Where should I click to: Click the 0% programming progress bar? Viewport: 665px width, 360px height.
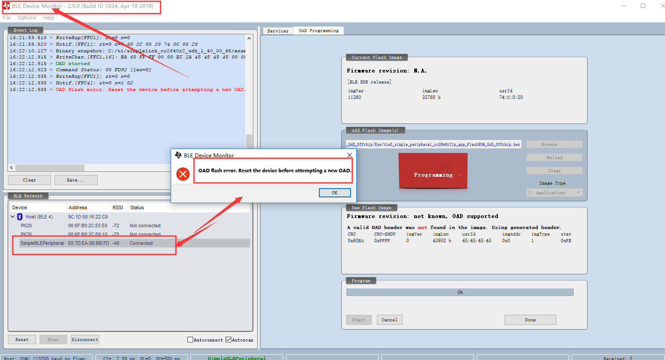460,292
